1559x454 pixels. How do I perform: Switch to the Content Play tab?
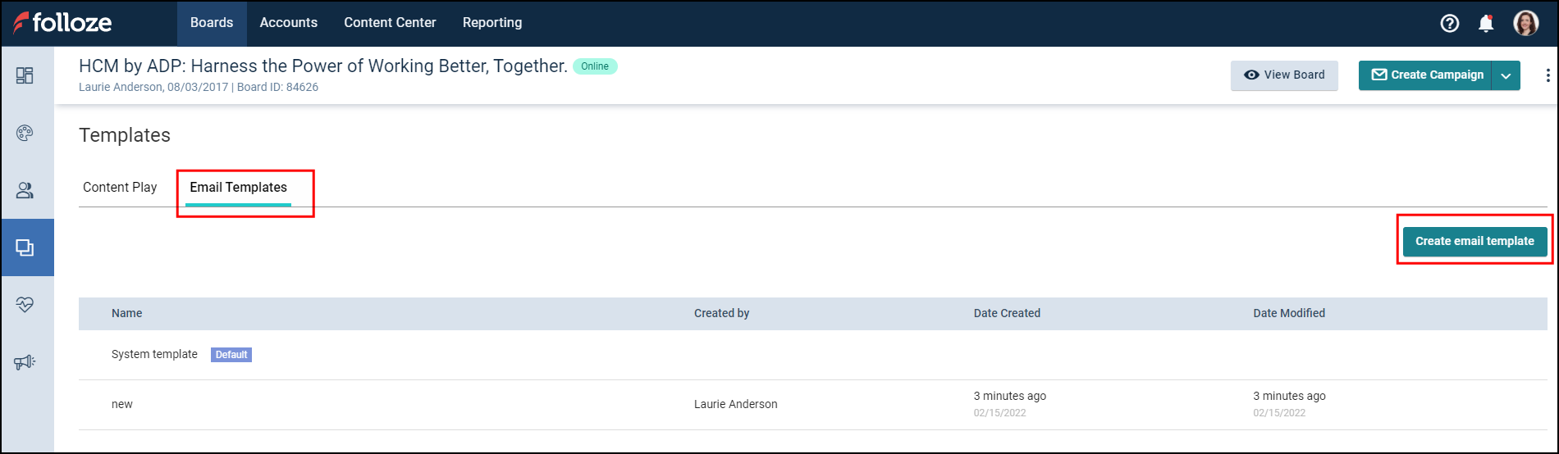pyautogui.click(x=120, y=188)
